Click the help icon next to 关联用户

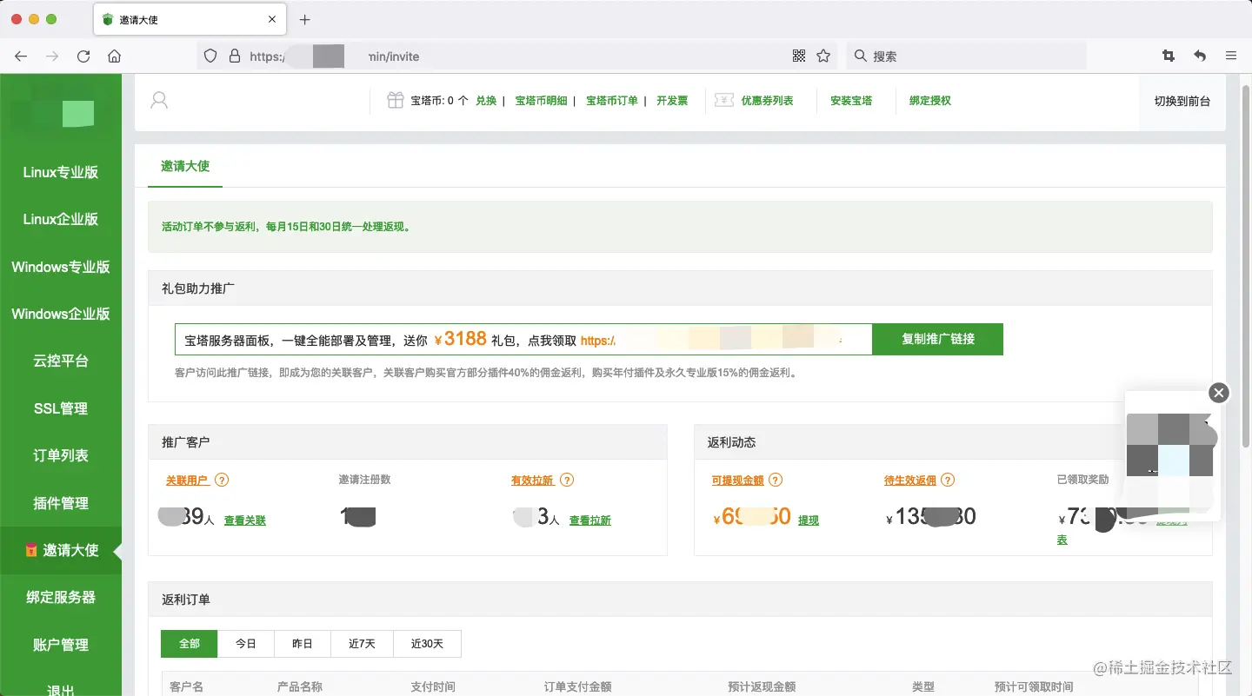(223, 480)
